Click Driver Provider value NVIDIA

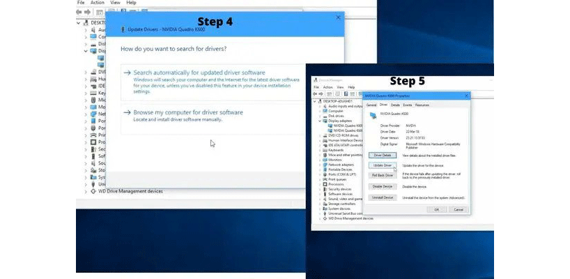pyautogui.click(x=411, y=126)
